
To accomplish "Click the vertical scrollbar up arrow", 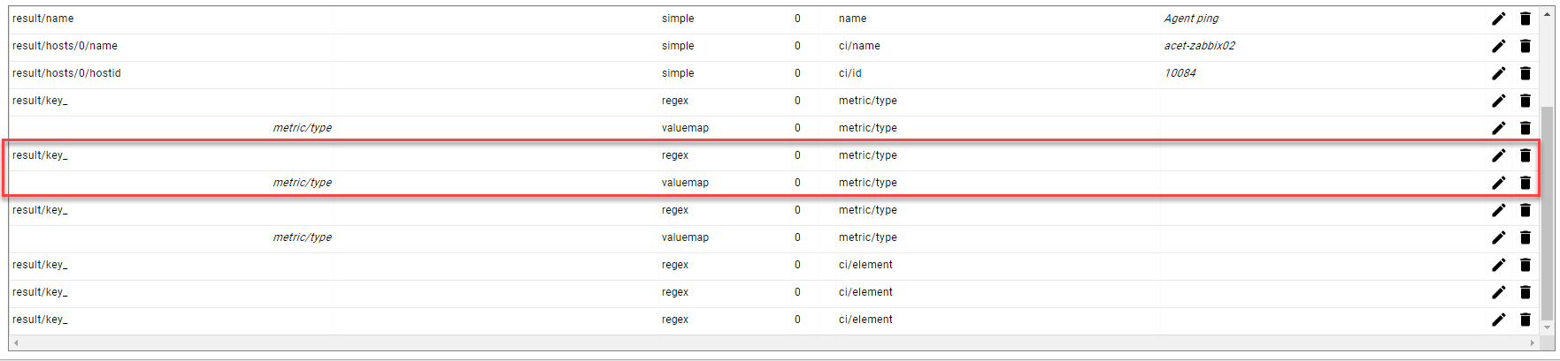I will [x=1547, y=14].
